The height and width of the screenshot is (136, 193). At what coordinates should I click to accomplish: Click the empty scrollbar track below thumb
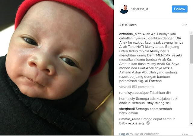coord(191,93)
